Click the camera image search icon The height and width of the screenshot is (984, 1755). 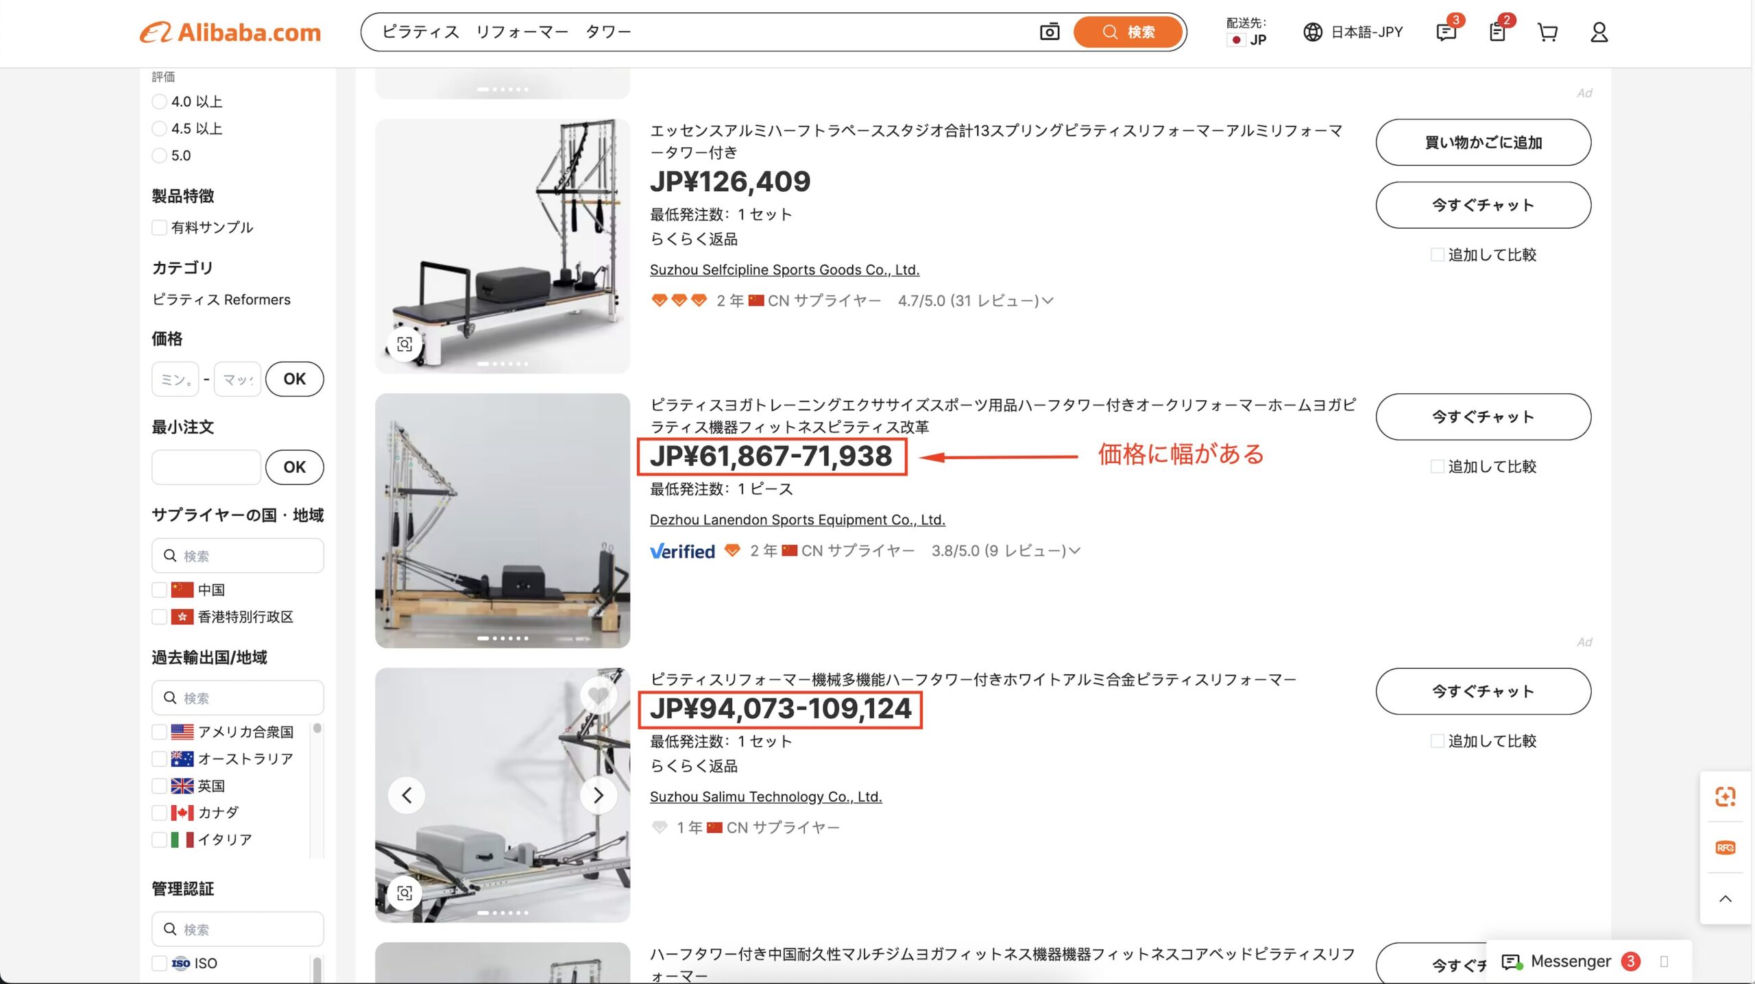pyautogui.click(x=1049, y=32)
